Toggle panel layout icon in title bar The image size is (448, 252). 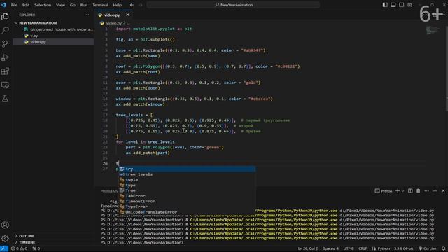[393, 5]
